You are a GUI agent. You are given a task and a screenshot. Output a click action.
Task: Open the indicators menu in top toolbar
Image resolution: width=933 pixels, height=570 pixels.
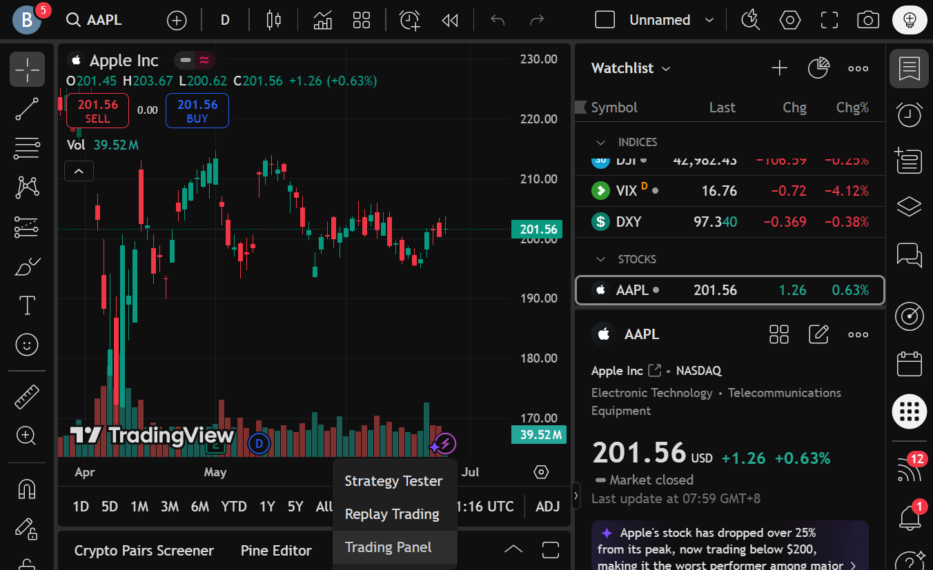pyautogui.click(x=323, y=20)
